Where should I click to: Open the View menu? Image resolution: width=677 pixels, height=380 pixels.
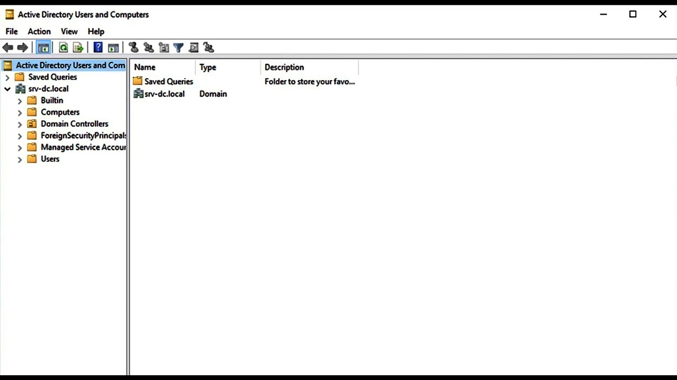pos(69,31)
